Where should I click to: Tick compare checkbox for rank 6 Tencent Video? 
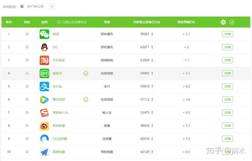point(27,99)
